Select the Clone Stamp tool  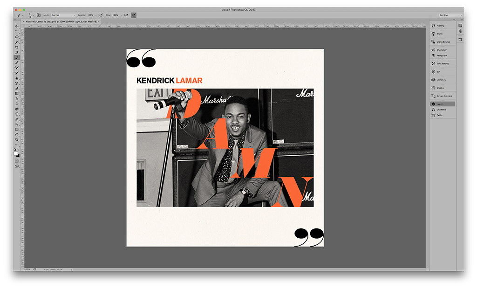pyautogui.click(x=17, y=78)
